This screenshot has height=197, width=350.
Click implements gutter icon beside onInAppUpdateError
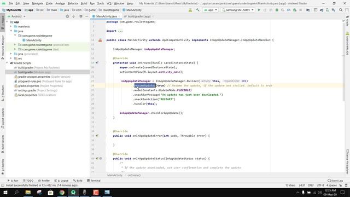[x=97, y=136]
